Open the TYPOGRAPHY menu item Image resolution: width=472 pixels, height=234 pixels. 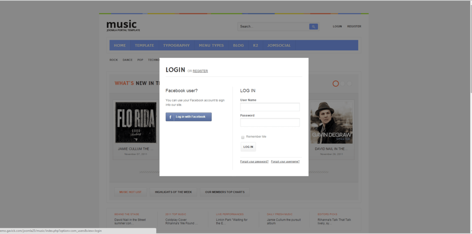tap(176, 46)
